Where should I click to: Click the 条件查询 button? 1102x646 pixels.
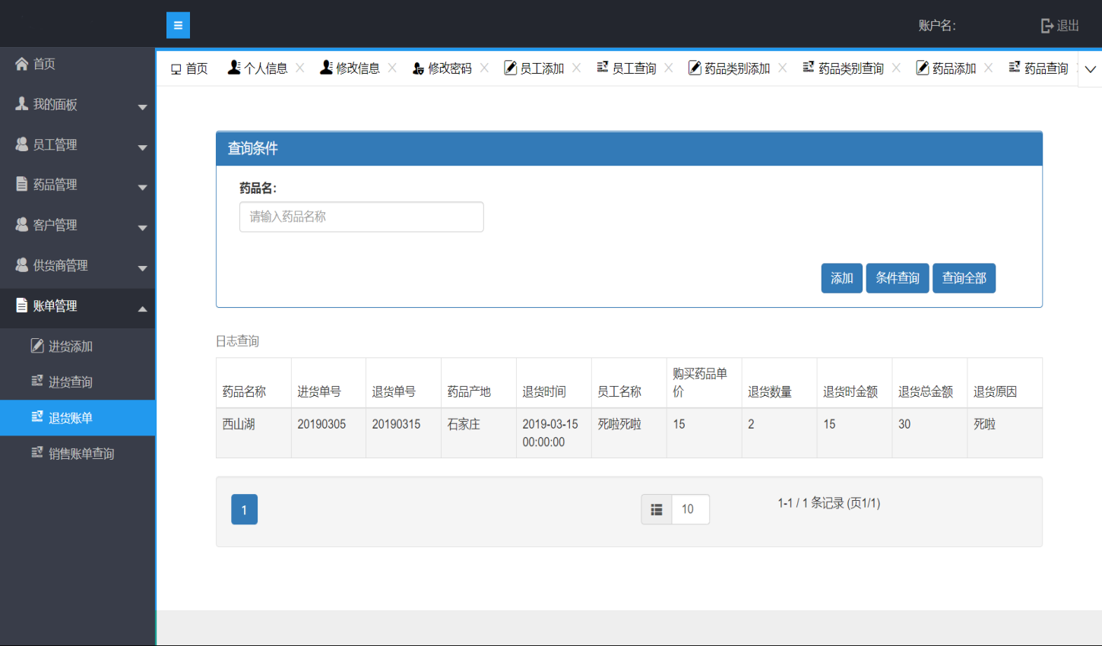click(x=898, y=278)
